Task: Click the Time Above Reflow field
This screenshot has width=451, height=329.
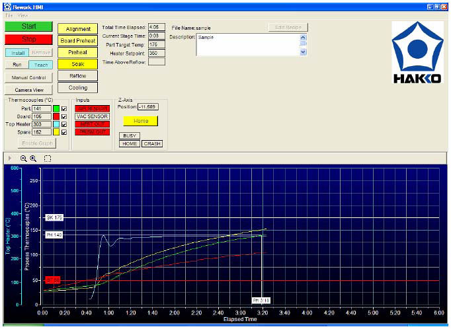Action: tap(157, 62)
